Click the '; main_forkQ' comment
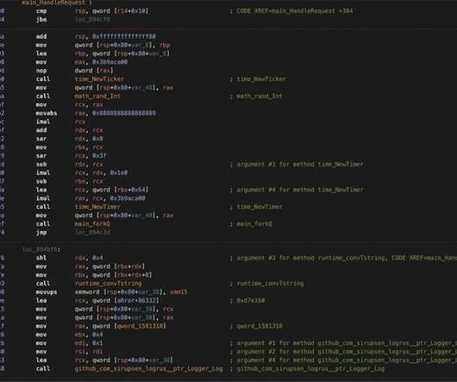Screen dimensions: 457x382 click(x=251, y=224)
